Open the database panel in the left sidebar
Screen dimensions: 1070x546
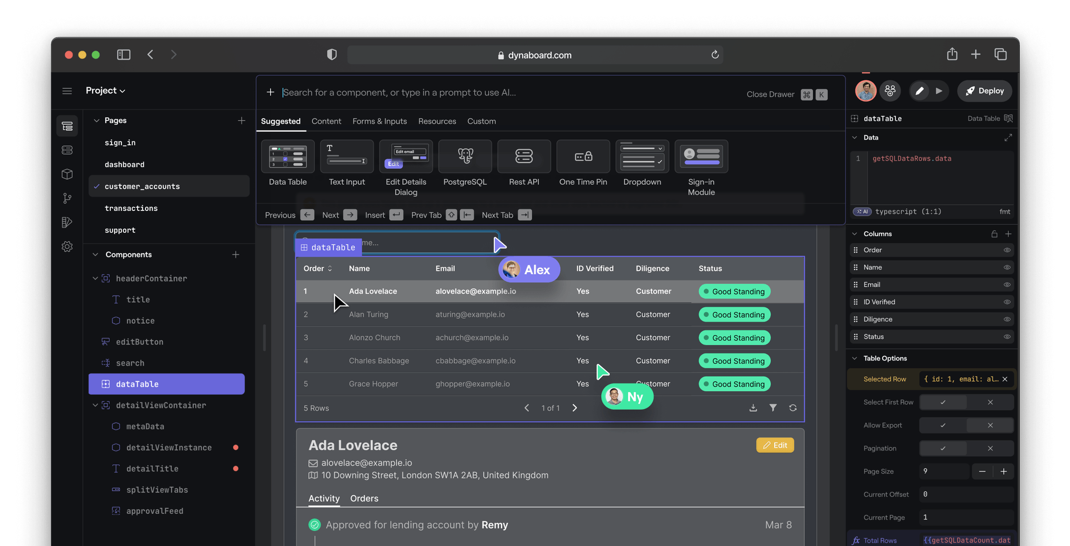[67, 150]
